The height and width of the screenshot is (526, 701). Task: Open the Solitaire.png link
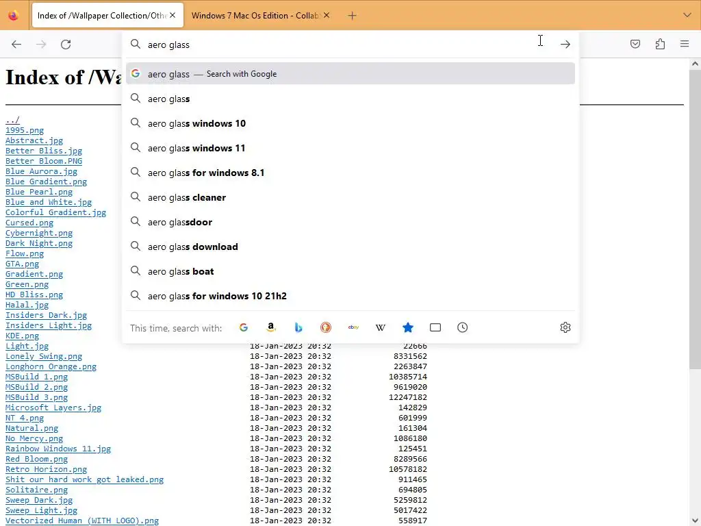[x=37, y=490]
